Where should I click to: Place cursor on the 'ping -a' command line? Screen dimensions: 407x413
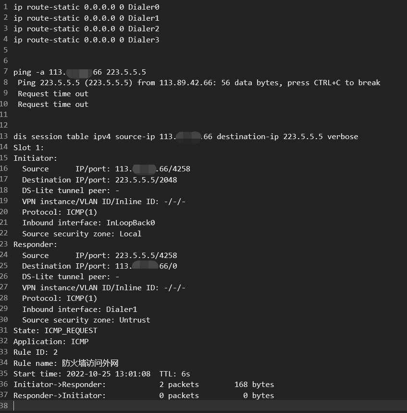pyautogui.click(x=80, y=72)
